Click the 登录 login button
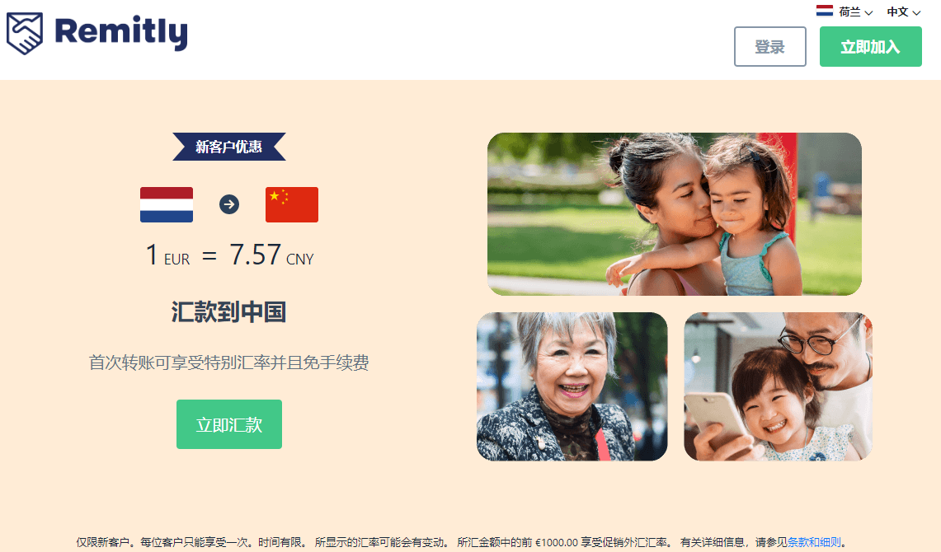The width and height of the screenshot is (941, 552). pyautogui.click(x=770, y=47)
